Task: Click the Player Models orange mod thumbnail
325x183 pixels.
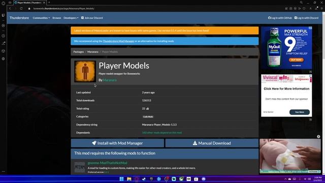Action: click(85, 71)
